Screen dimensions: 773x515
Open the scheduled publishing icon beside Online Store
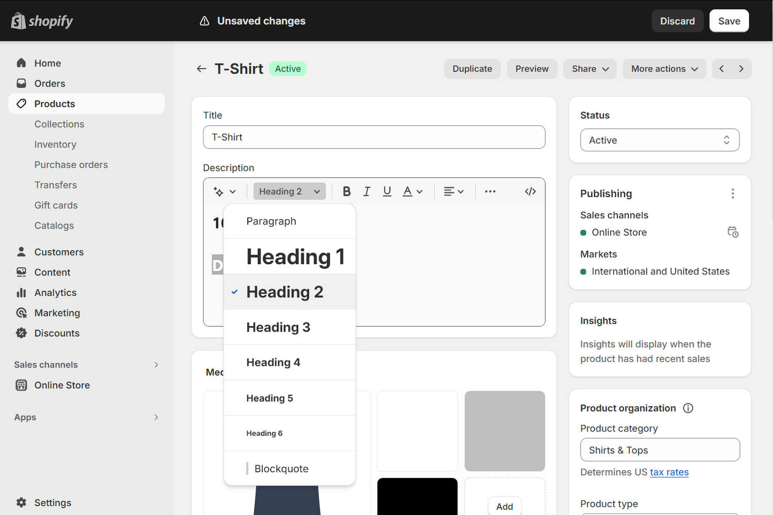click(733, 232)
